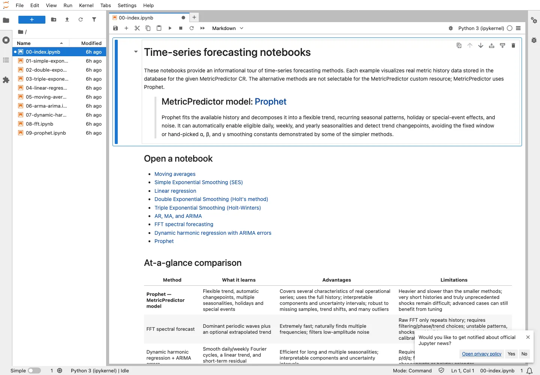Upload files to the file browser

tap(67, 19)
